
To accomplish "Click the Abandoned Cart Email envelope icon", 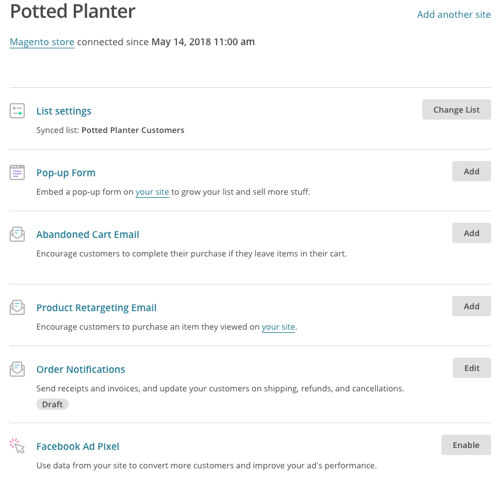I will pyautogui.click(x=17, y=234).
